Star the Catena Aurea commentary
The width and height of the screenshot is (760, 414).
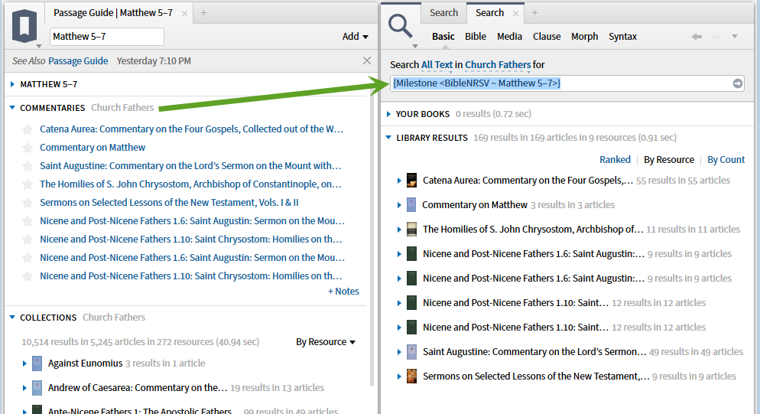tap(28, 129)
